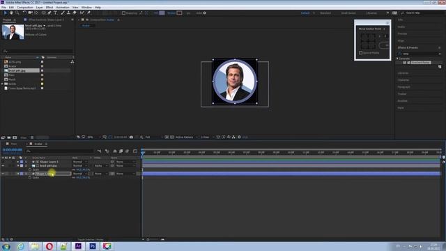
Task: Click the Search Help field
Action: click(423, 13)
